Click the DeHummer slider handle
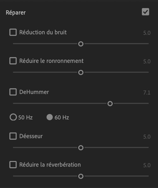This screenshot has width=158, height=188. pyautogui.click(x=110, y=104)
